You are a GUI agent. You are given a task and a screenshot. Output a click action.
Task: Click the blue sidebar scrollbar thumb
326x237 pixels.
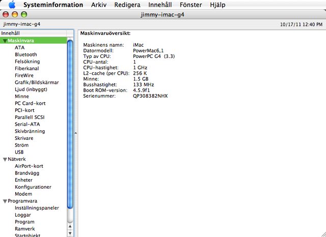coord(70,124)
